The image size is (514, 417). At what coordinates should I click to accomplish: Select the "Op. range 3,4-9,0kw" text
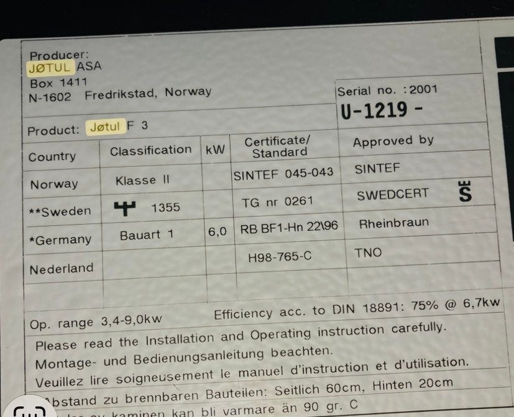click(x=96, y=322)
